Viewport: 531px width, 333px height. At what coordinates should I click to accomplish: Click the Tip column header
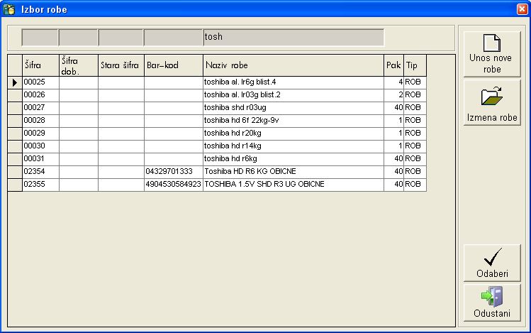point(415,65)
